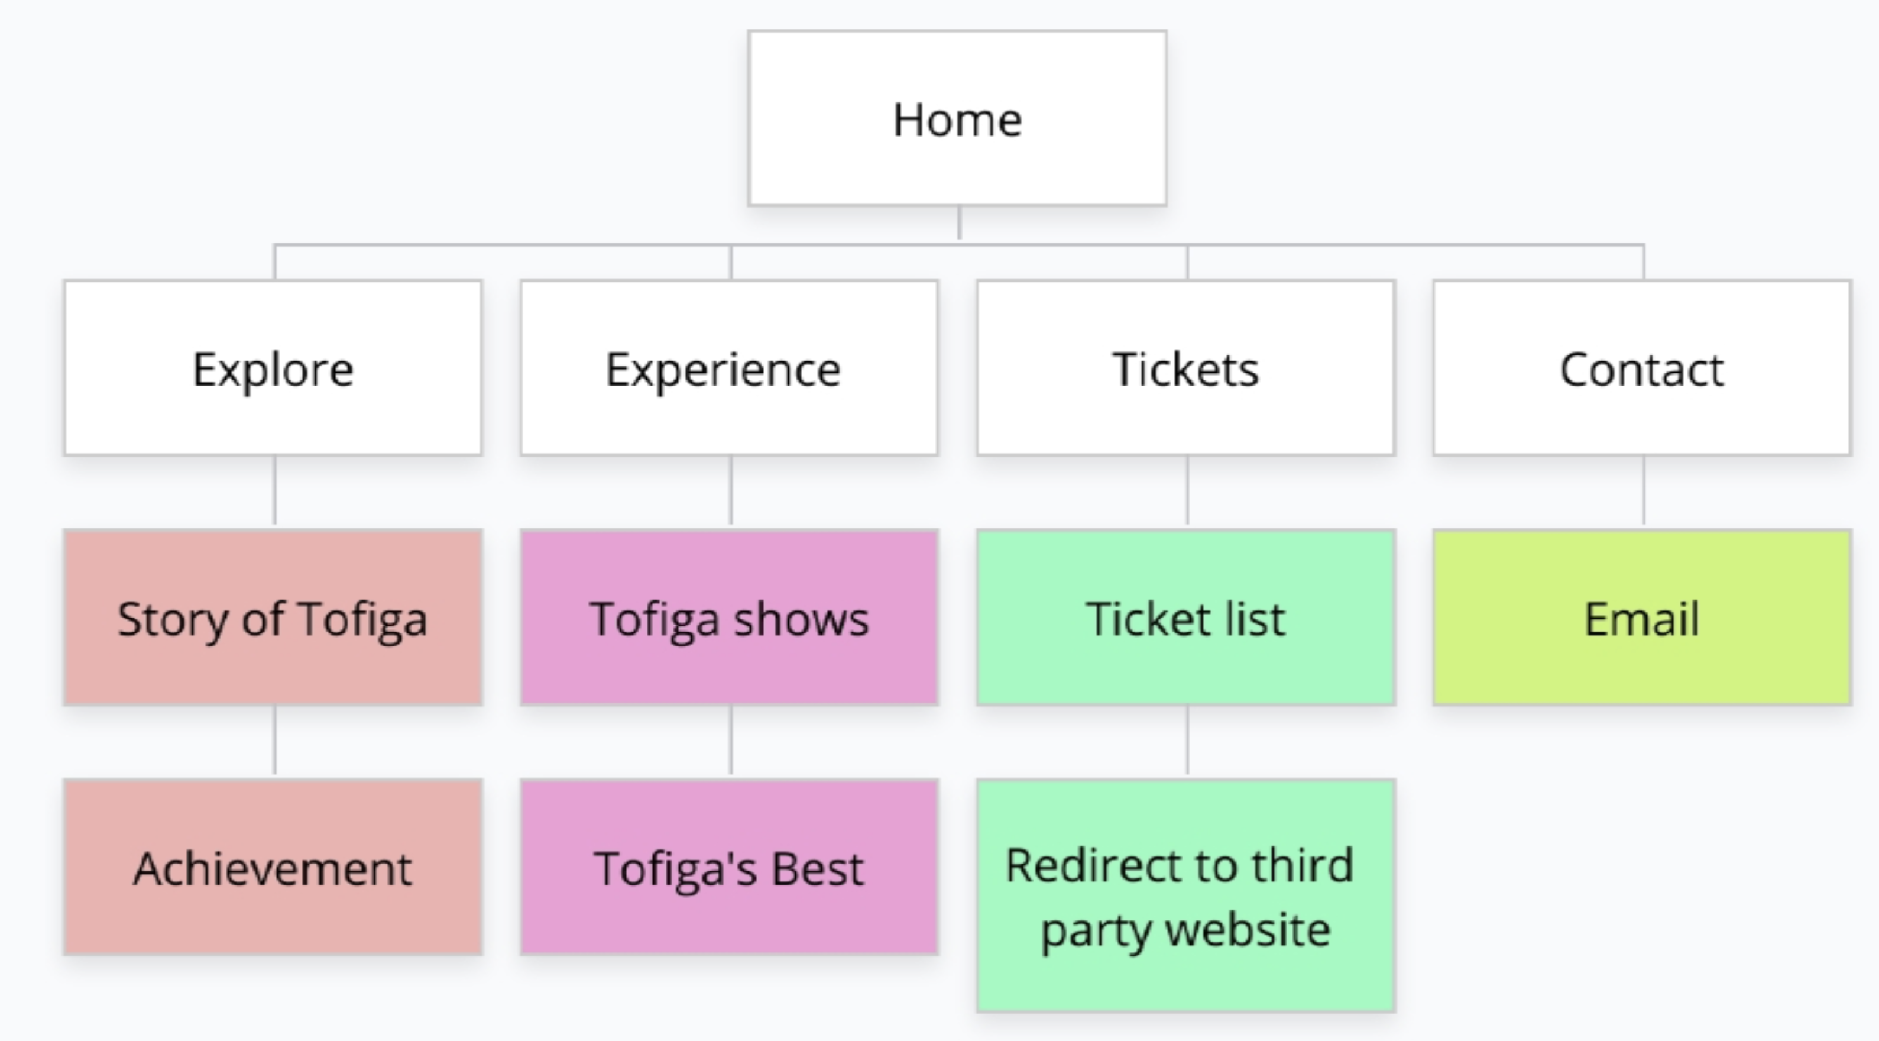The width and height of the screenshot is (1879, 1041).
Task: Select connector between Contact and Email
Action: pyautogui.click(x=1644, y=492)
